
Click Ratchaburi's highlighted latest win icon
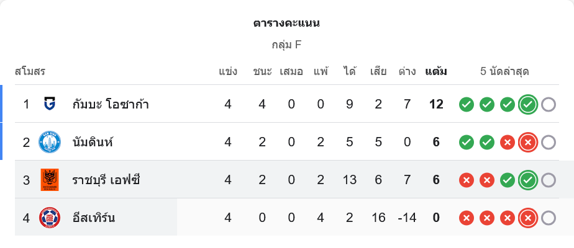pos(527,180)
